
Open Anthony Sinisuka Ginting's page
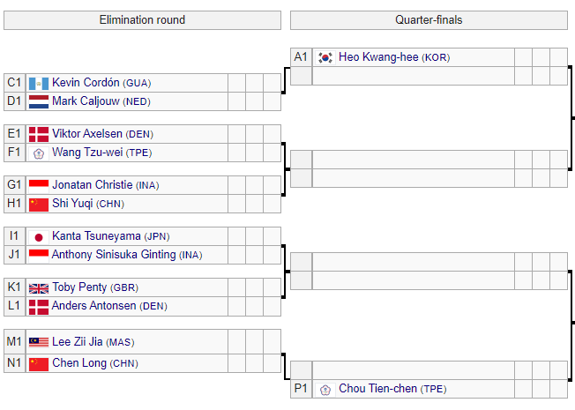114,255
